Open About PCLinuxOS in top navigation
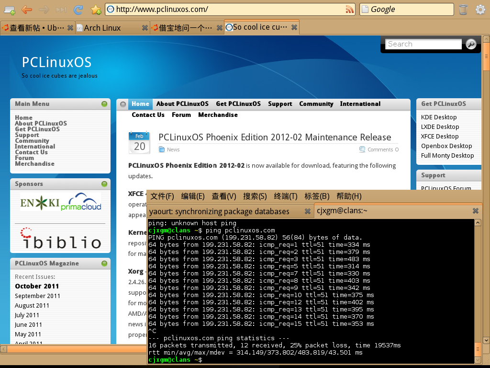 (182, 104)
